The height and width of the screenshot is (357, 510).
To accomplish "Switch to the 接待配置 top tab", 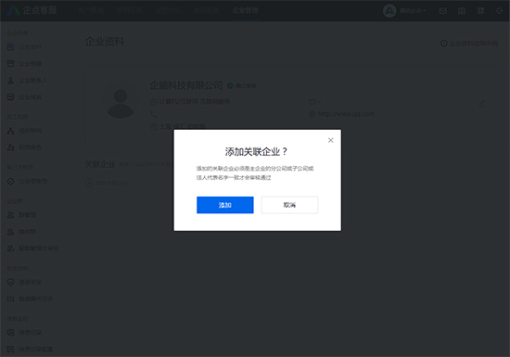I will [207, 10].
